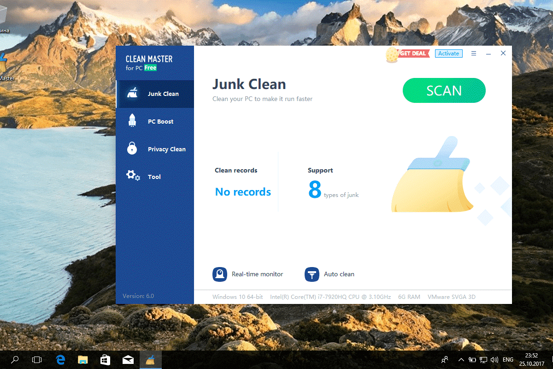Open Windows search from the taskbar

tap(15, 360)
